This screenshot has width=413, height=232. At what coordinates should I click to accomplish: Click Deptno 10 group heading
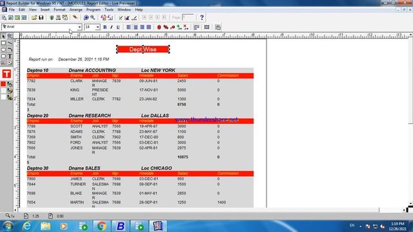click(x=37, y=70)
